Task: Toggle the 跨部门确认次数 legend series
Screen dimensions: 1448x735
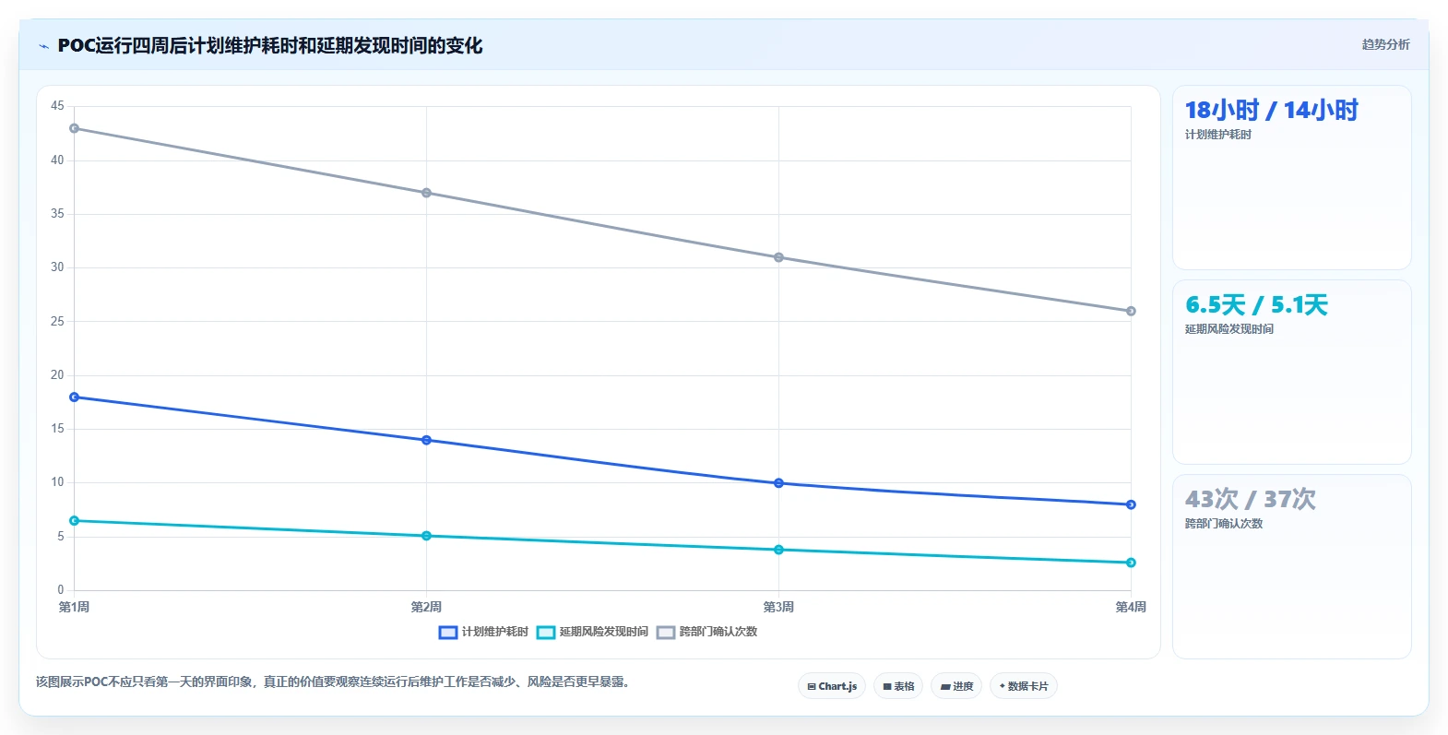Action: point(706,632)
